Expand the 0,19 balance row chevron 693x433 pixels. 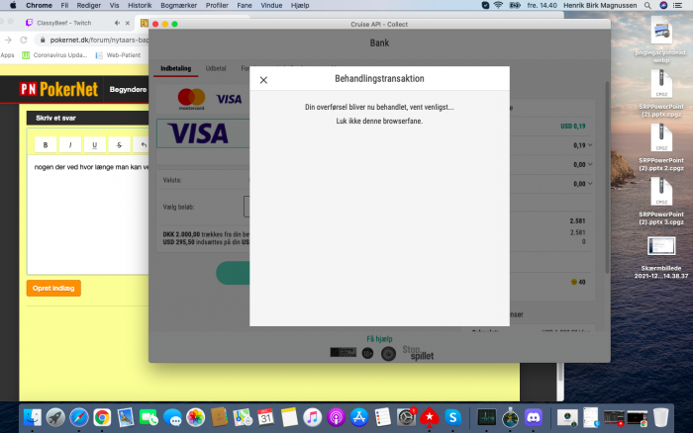pyautogui.click(x=590, y=145)
